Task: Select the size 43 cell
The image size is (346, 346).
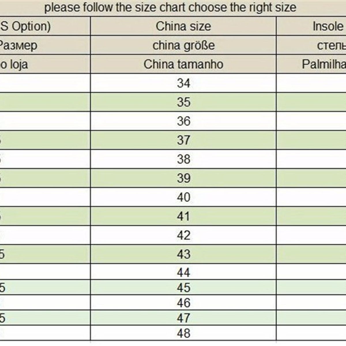Action: pyautogui.click(x=183, y=254)
